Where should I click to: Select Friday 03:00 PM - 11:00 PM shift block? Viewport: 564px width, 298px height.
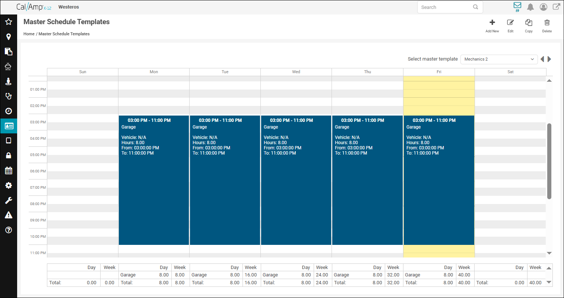(x=439, y=180)
